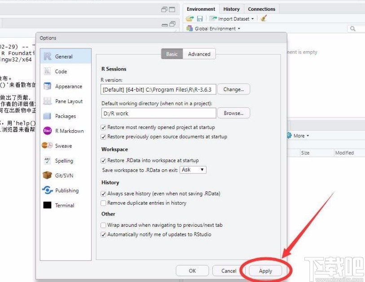Viewport: 365px width, 282px height.
Task: Toggle Always save history checkbox
Action: [103, 194]
